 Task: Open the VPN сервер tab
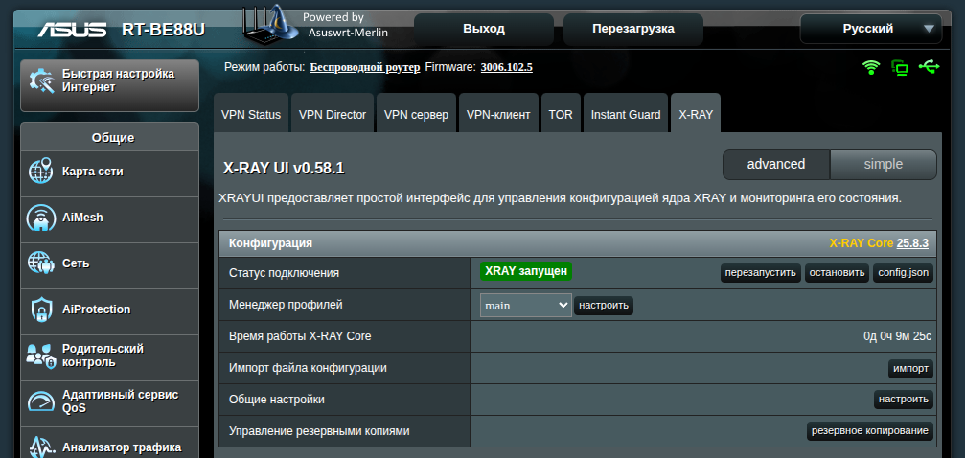tap(416, 115)
